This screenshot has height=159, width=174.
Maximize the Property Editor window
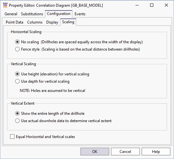(x=152, y=5)
